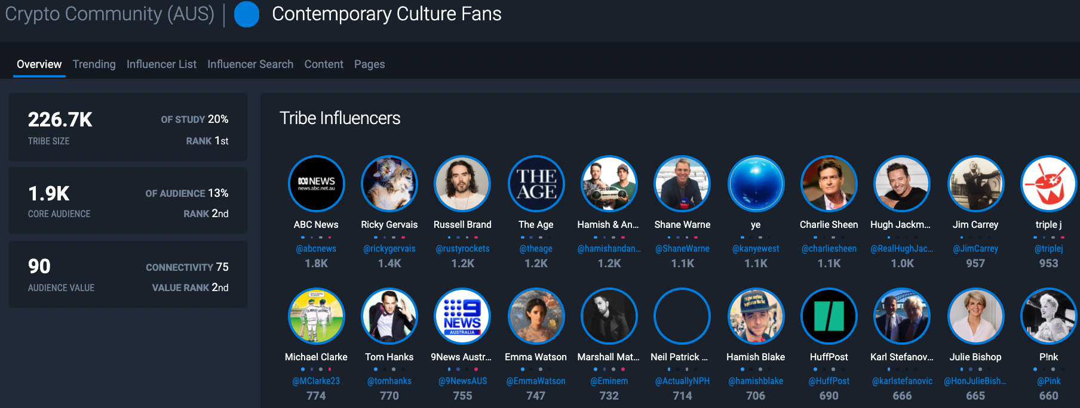The height and width of the screenshot is (408, 1080).
Task: Click the HuffPost logo avatar
Action: click(829, 316)
